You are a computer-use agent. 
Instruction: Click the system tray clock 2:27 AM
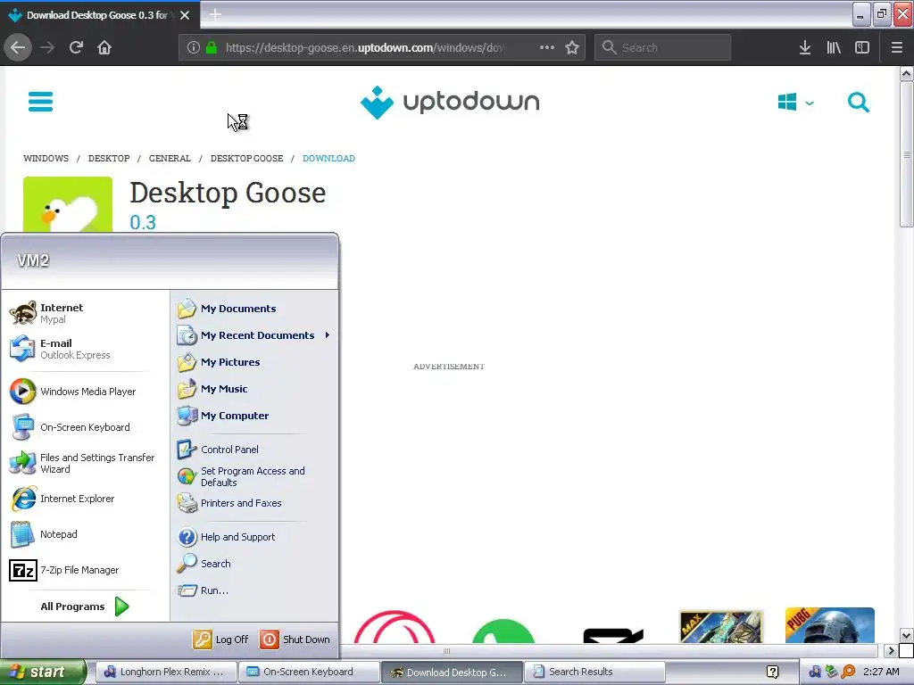(881, 672)
